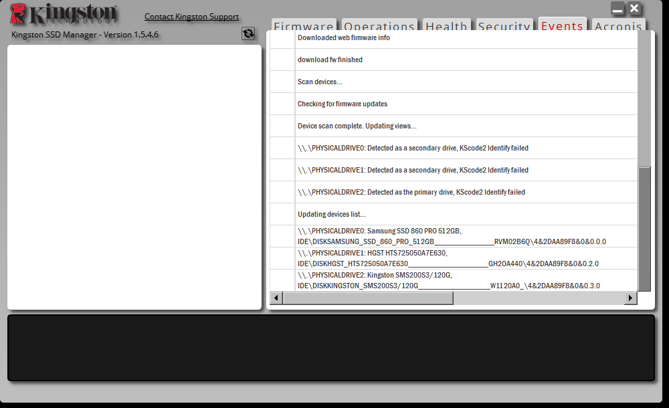Click the vertical scrollbar thumb in events list

(644, 229)
